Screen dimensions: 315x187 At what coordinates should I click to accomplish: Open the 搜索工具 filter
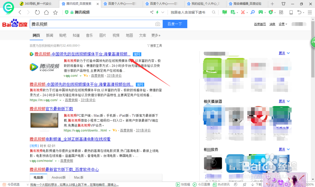click(x=154, y=46)
